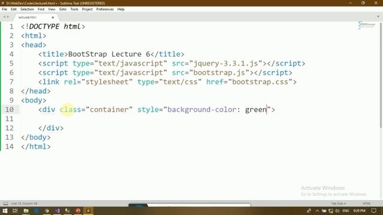Click 'Line 10, Column 58' status text

click(24, 204)
